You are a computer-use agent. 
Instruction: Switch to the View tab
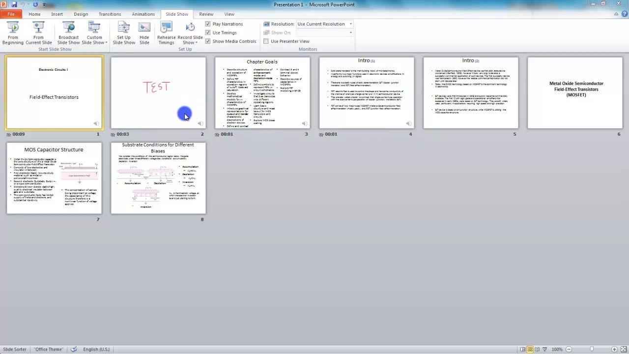(x=229, y=14)
